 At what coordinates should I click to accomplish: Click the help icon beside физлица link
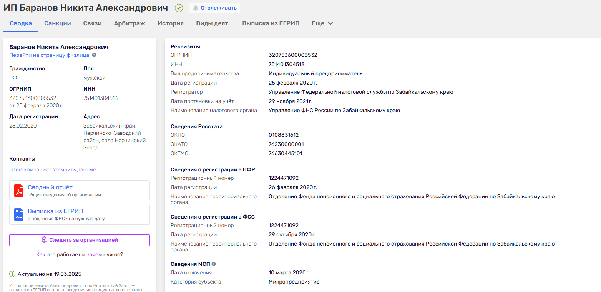[x=94, y=55]
